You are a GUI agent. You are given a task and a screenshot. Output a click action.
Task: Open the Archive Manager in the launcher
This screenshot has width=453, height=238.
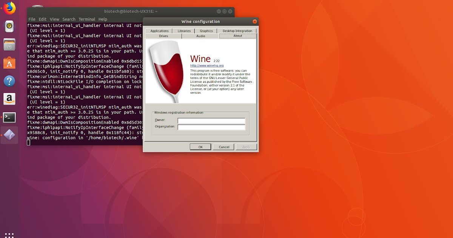[x=8, y=45]
